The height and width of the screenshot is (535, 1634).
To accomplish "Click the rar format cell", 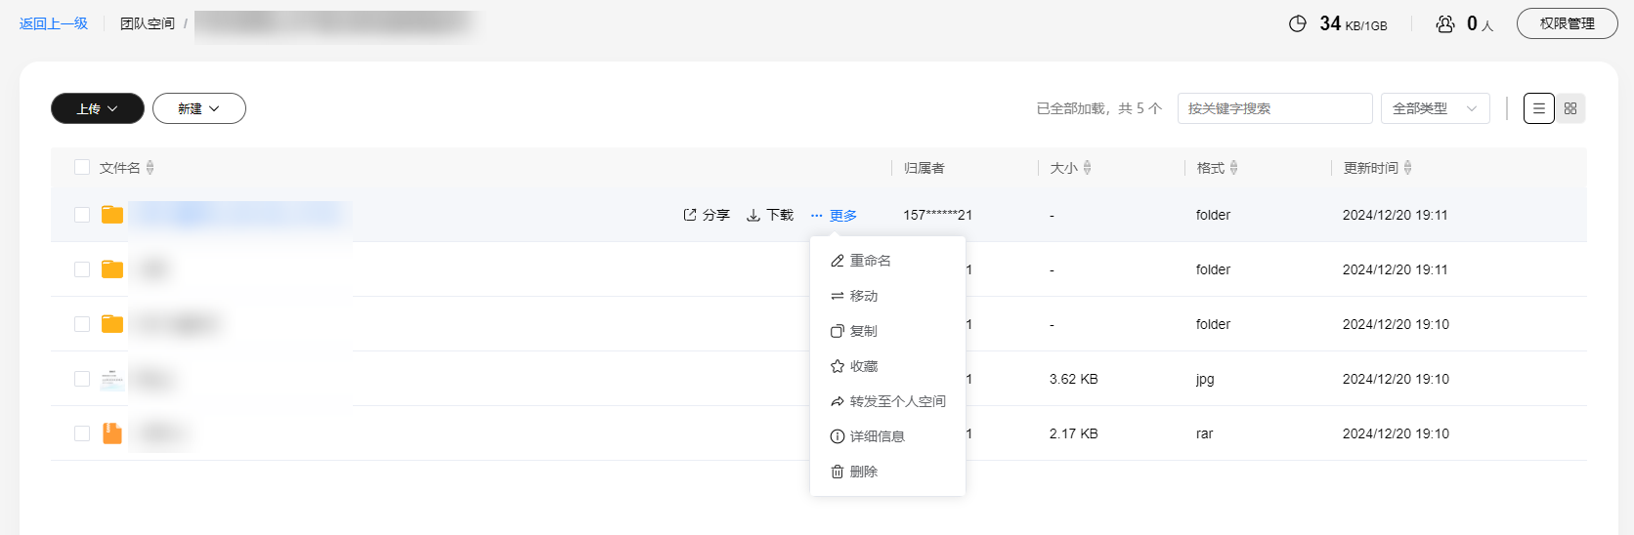I will tap(1204, 433).
